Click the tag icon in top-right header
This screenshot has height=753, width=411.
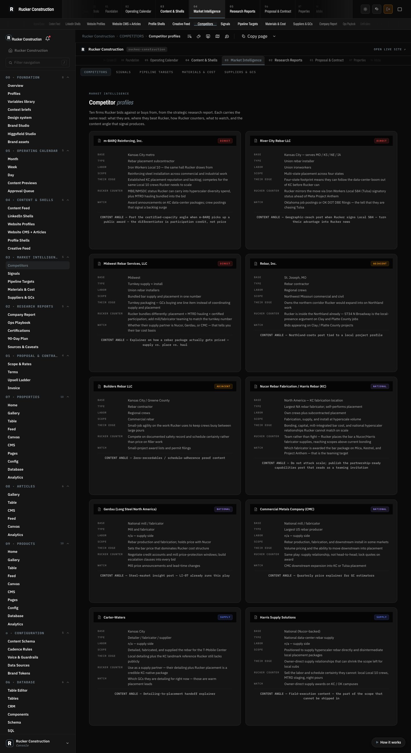click(376, 9)
